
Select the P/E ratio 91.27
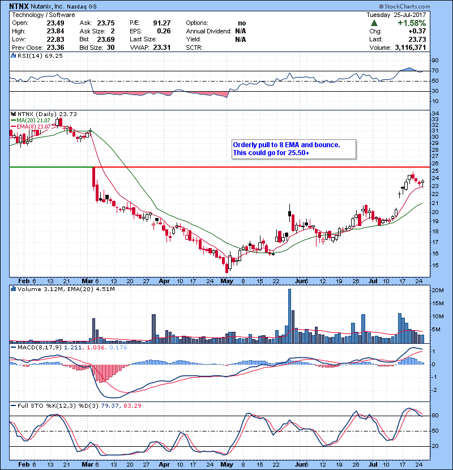tap(162, 23)
